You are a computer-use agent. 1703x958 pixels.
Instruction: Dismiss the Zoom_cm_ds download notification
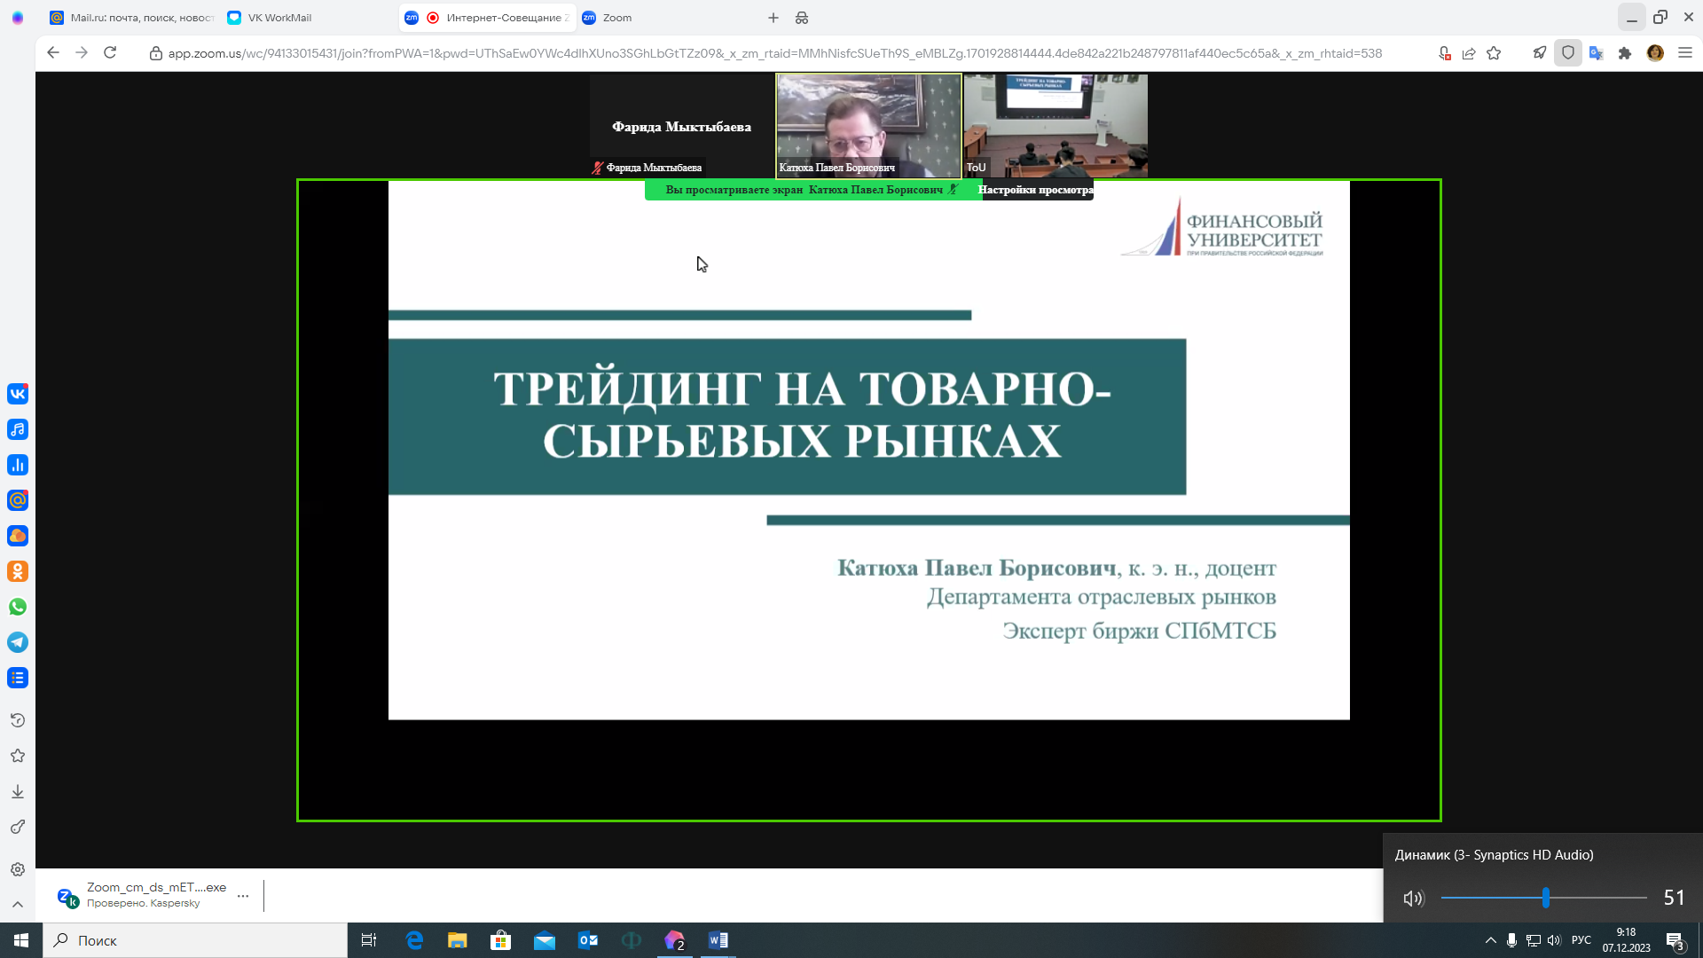click(x=242, y=896)
